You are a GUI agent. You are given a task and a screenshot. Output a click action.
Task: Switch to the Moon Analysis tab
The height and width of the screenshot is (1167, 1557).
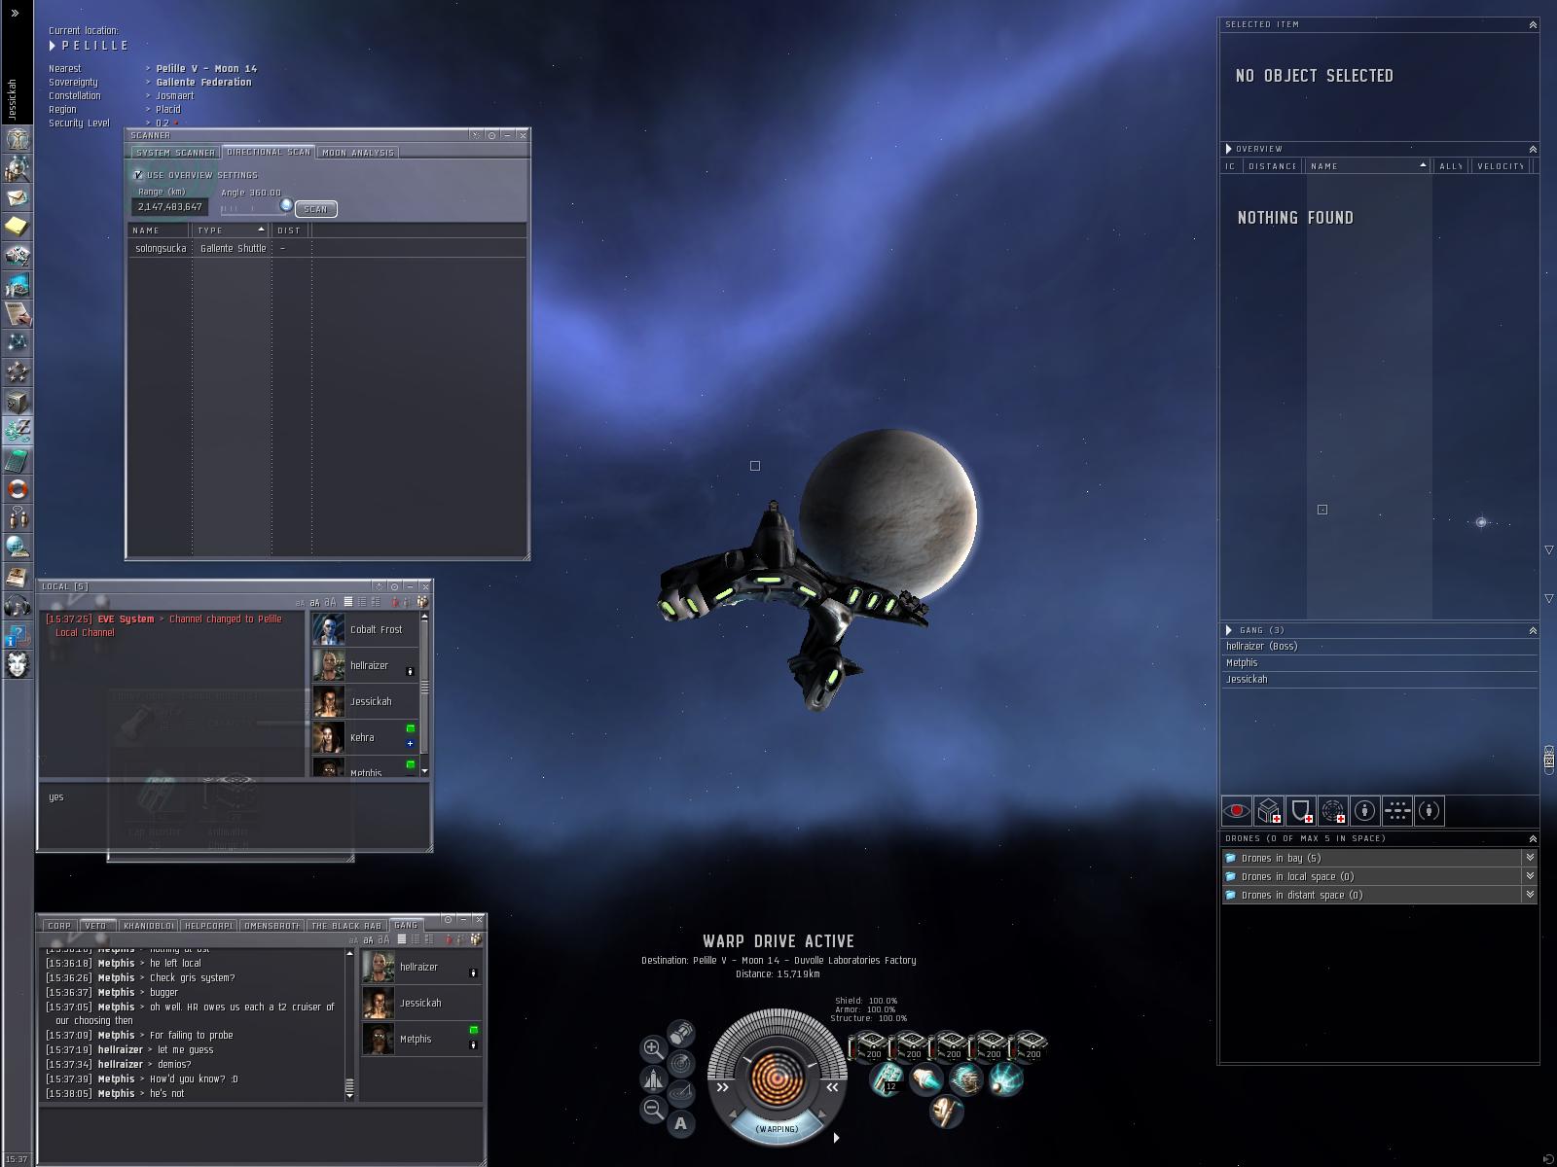[x=358, y=153]
